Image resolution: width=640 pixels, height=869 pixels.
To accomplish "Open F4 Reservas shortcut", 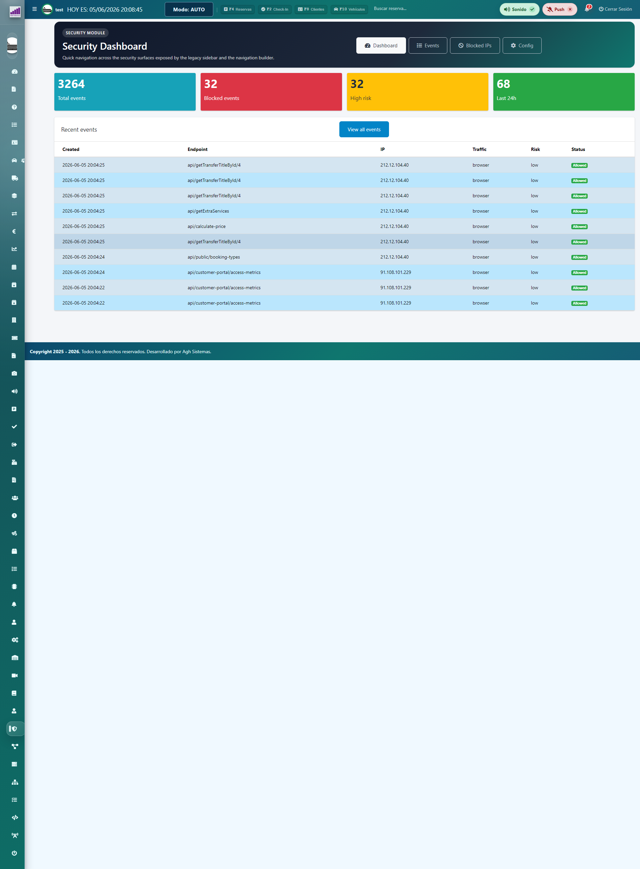I will 237,9.
